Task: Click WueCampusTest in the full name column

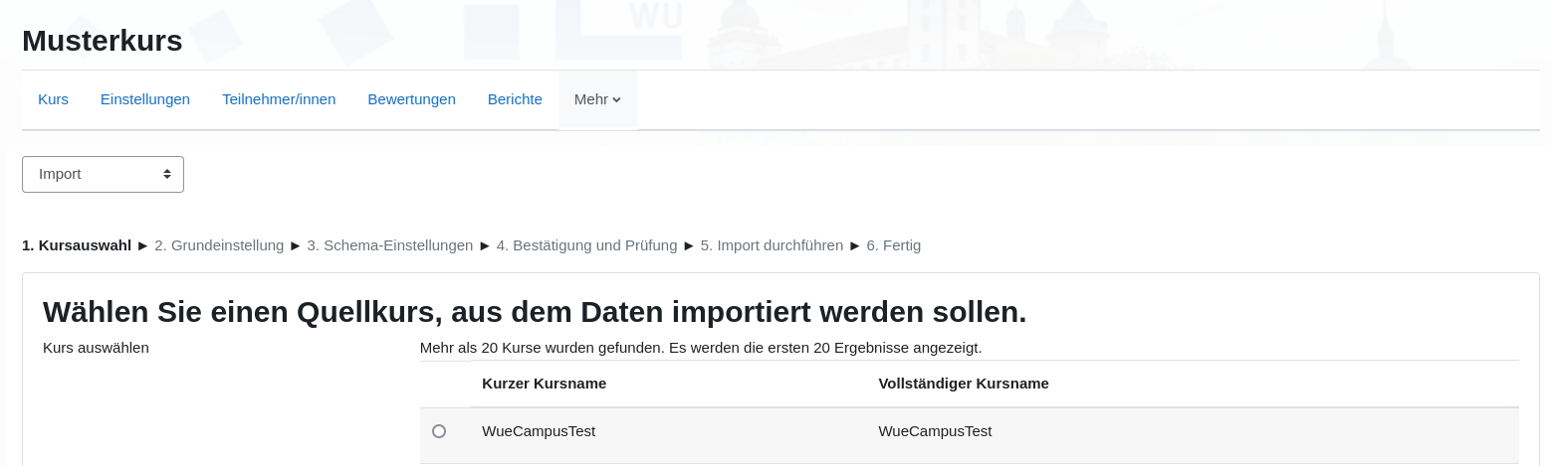Action: click(935, 431)
